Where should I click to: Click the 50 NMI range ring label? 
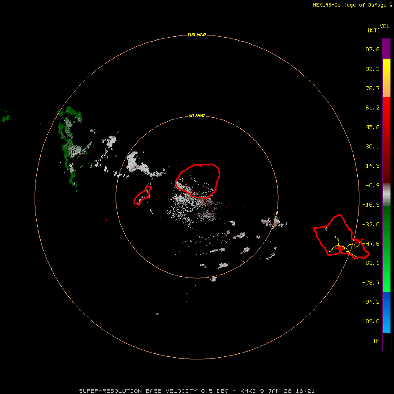[197, 116]
